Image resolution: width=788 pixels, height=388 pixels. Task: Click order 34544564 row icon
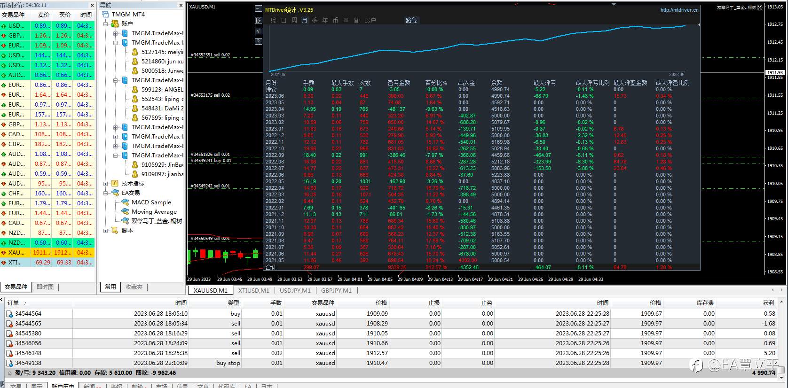pos(9,314)
